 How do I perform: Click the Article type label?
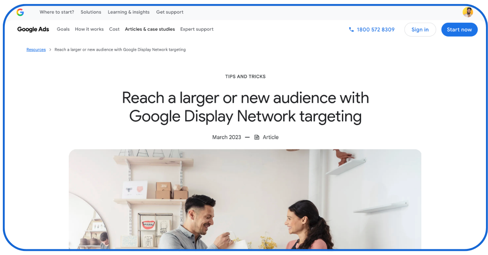pyautogui.click(x=270, y=137)
